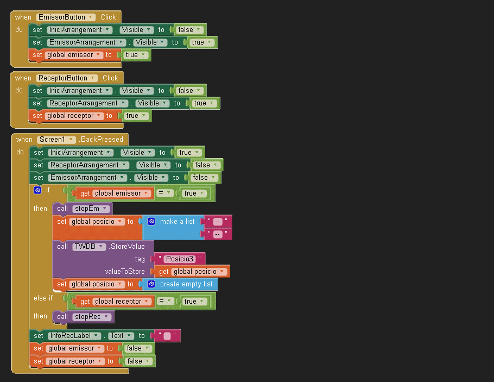This screenshot has width=494, height=382.
Task: Toggle the false value on bottom set global emissor
Action: tap(137, 348)
